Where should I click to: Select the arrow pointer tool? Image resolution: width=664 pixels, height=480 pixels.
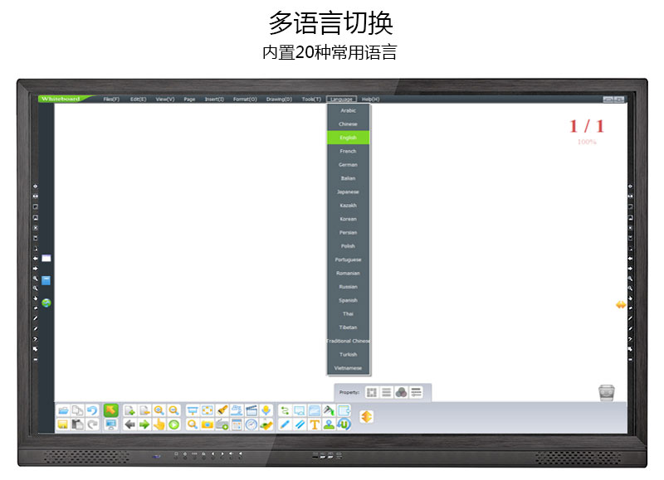[x=110, y=410]
